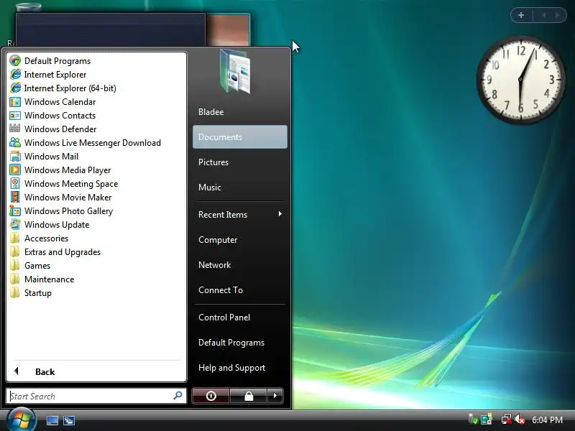Open Windows Calendar icon
This screenshot has width=575, height=431.
point(15,102)
